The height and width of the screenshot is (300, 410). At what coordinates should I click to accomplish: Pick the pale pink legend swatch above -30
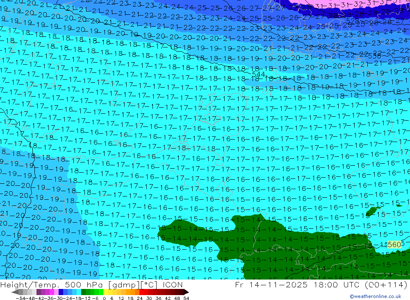(x=57, y=292)
